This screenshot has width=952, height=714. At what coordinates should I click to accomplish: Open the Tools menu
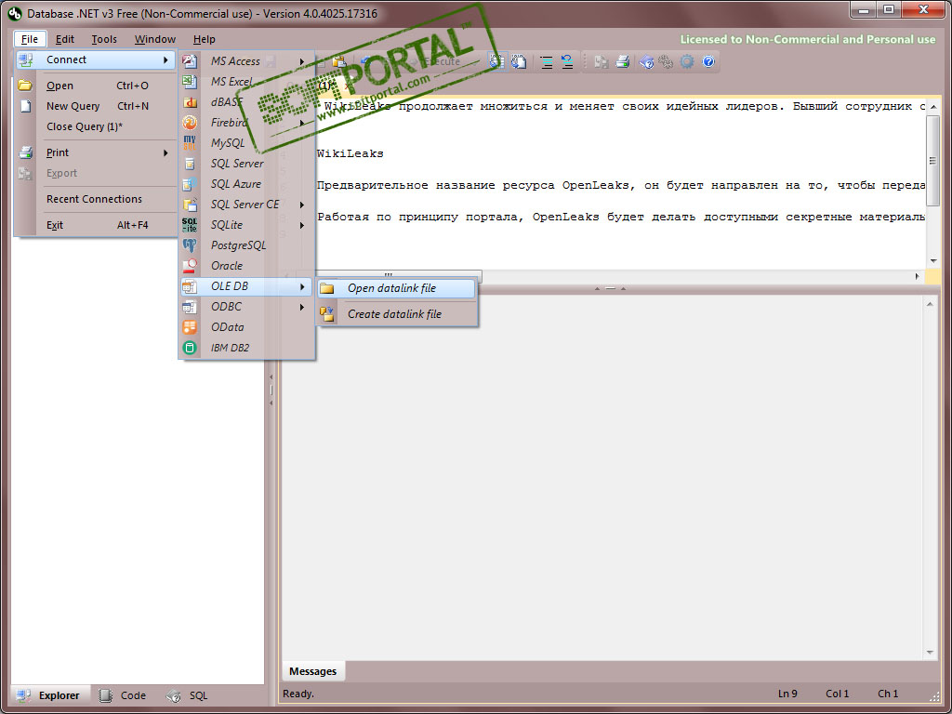point(104,39)
